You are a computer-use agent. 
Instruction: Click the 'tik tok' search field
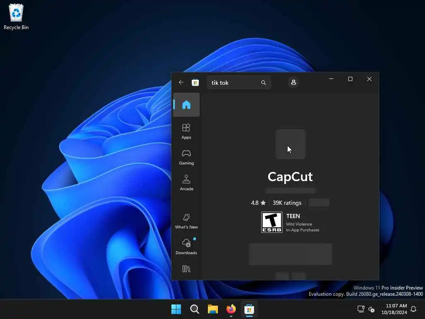(x=239, y=83)
